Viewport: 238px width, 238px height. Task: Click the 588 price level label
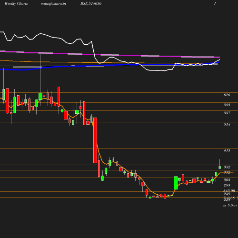click(227, 105)
